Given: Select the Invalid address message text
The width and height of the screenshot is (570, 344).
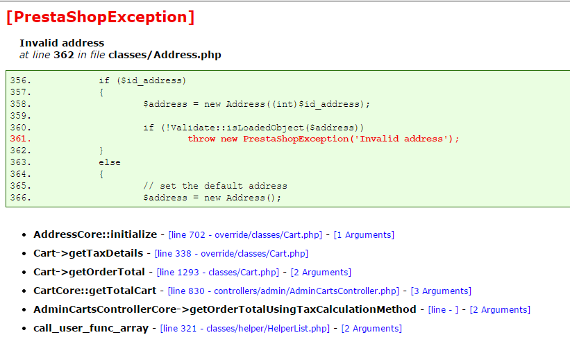Looking at the screenshot, I should pyautogui.click(x=62, y=43).
